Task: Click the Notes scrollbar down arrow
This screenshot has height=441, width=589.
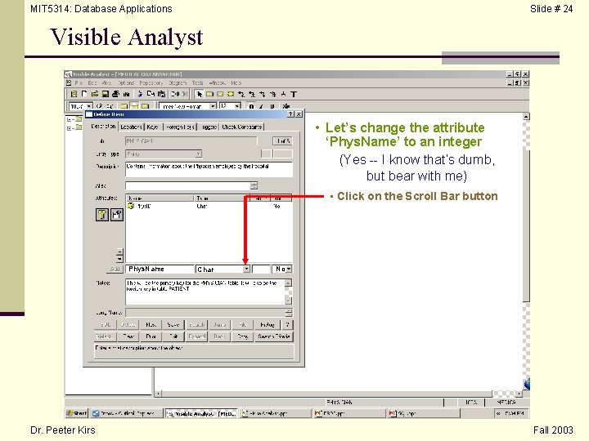Action: click(288, 301)
